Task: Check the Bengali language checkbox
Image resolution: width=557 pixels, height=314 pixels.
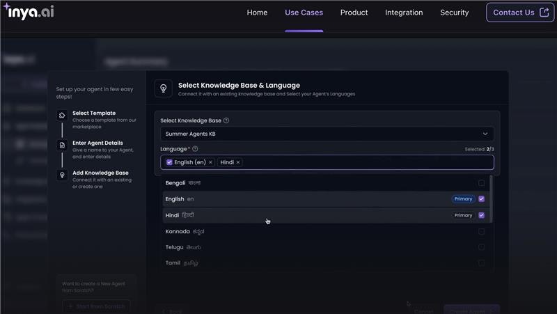Action: 481,183
